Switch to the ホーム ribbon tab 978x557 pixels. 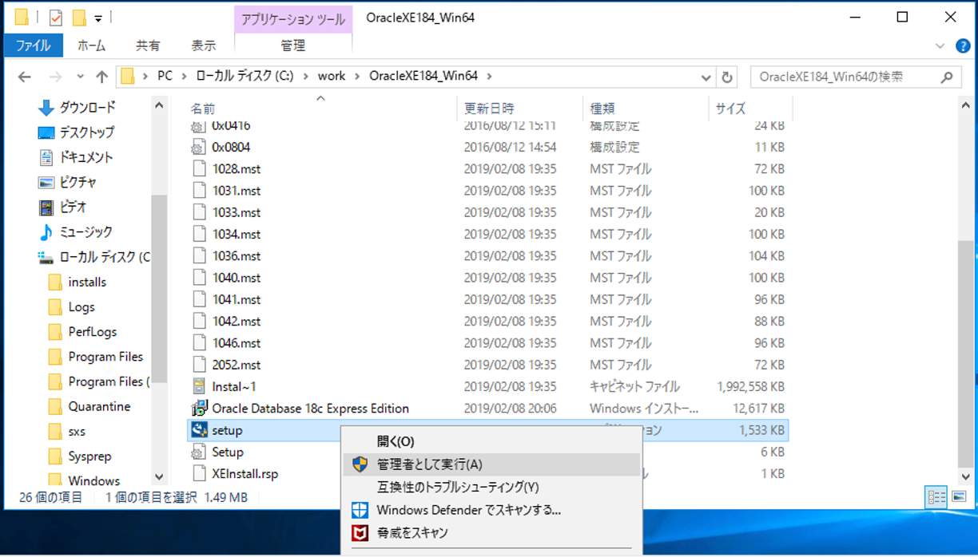tap(91, 45)
